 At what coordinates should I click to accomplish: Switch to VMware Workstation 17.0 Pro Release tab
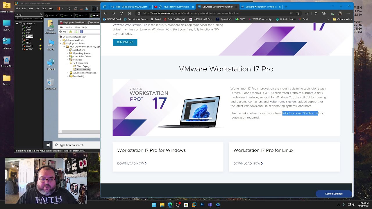[x=261, y=7]
